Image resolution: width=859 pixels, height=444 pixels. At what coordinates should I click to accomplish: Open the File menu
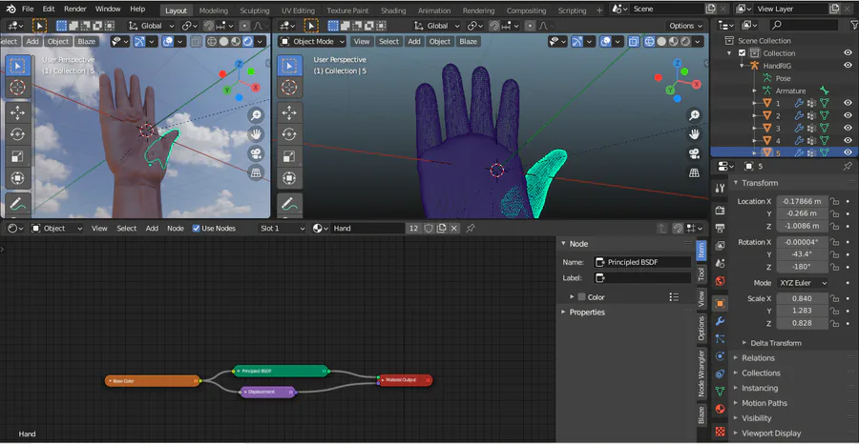(x=28, y=10)
